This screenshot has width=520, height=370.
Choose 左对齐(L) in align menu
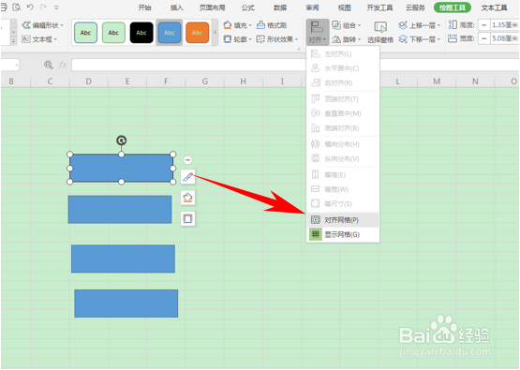click(343, 54)
